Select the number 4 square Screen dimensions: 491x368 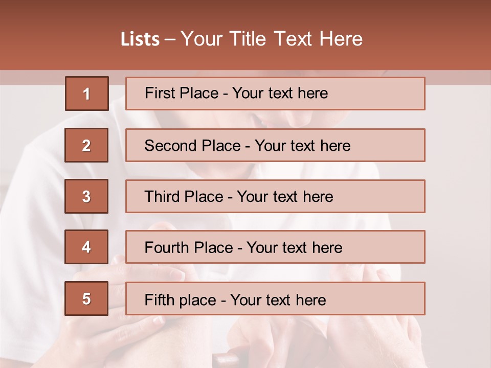86,247
